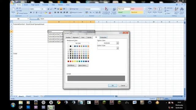Image resolution: width=196 pixels, height=110 pixels.
Task: Click the Font Color red A icon
Action: click(50, 13)
